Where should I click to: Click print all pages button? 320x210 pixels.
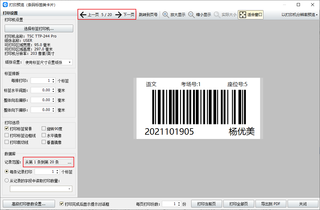click(238, 204)
